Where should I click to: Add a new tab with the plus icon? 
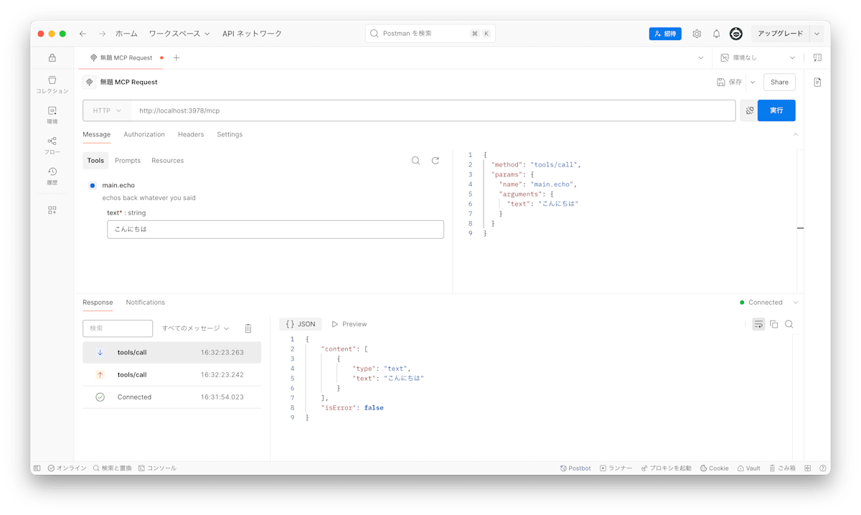pos(177,57)
